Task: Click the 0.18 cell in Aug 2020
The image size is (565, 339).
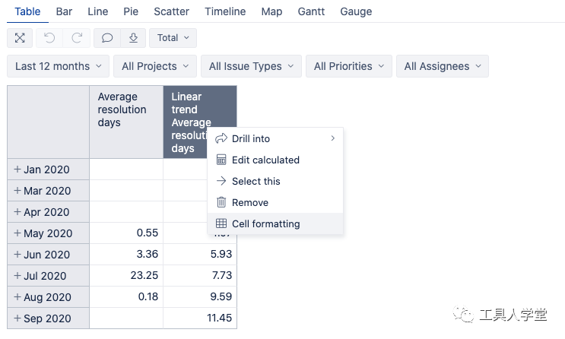Action: (126, 297)
